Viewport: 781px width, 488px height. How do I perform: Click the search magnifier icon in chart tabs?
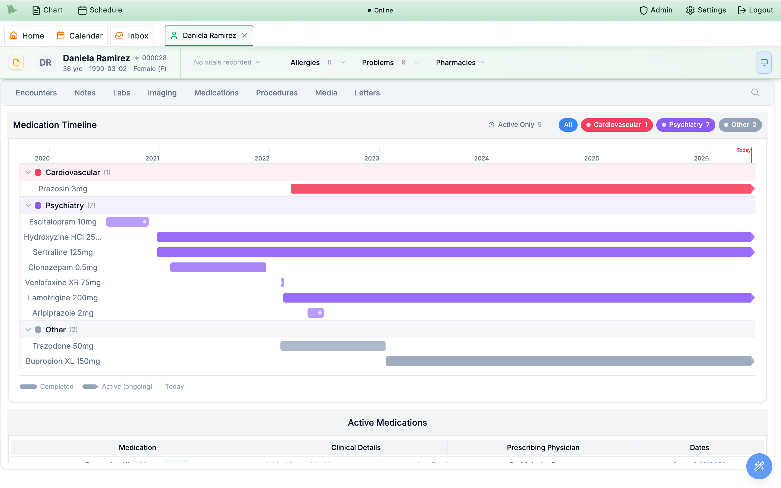(754, 92)
